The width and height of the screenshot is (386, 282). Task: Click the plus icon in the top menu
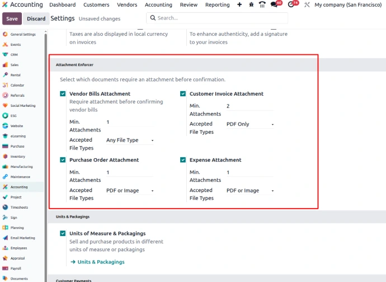239,4
